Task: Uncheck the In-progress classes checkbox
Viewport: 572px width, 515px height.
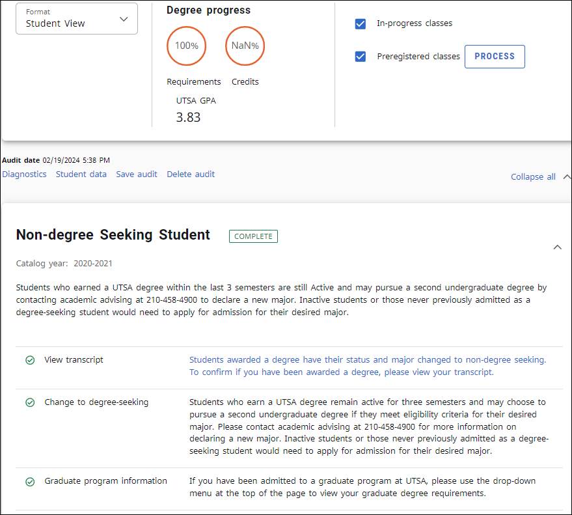Action: [x=361, y=23]
